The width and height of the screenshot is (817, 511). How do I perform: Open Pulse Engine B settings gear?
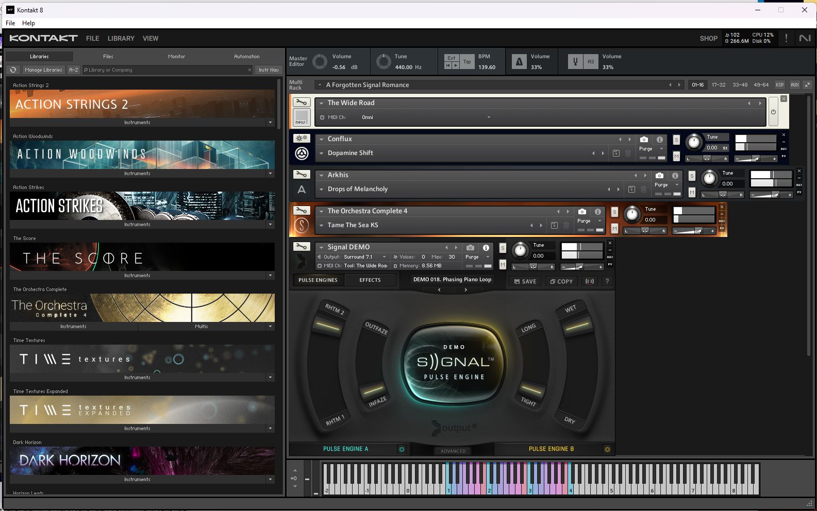pos(607,449)
